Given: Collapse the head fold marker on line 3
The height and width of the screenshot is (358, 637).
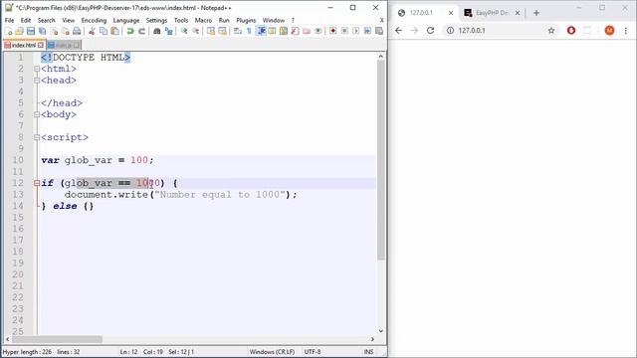Looking at the screenshot, I should coord(37,81).
